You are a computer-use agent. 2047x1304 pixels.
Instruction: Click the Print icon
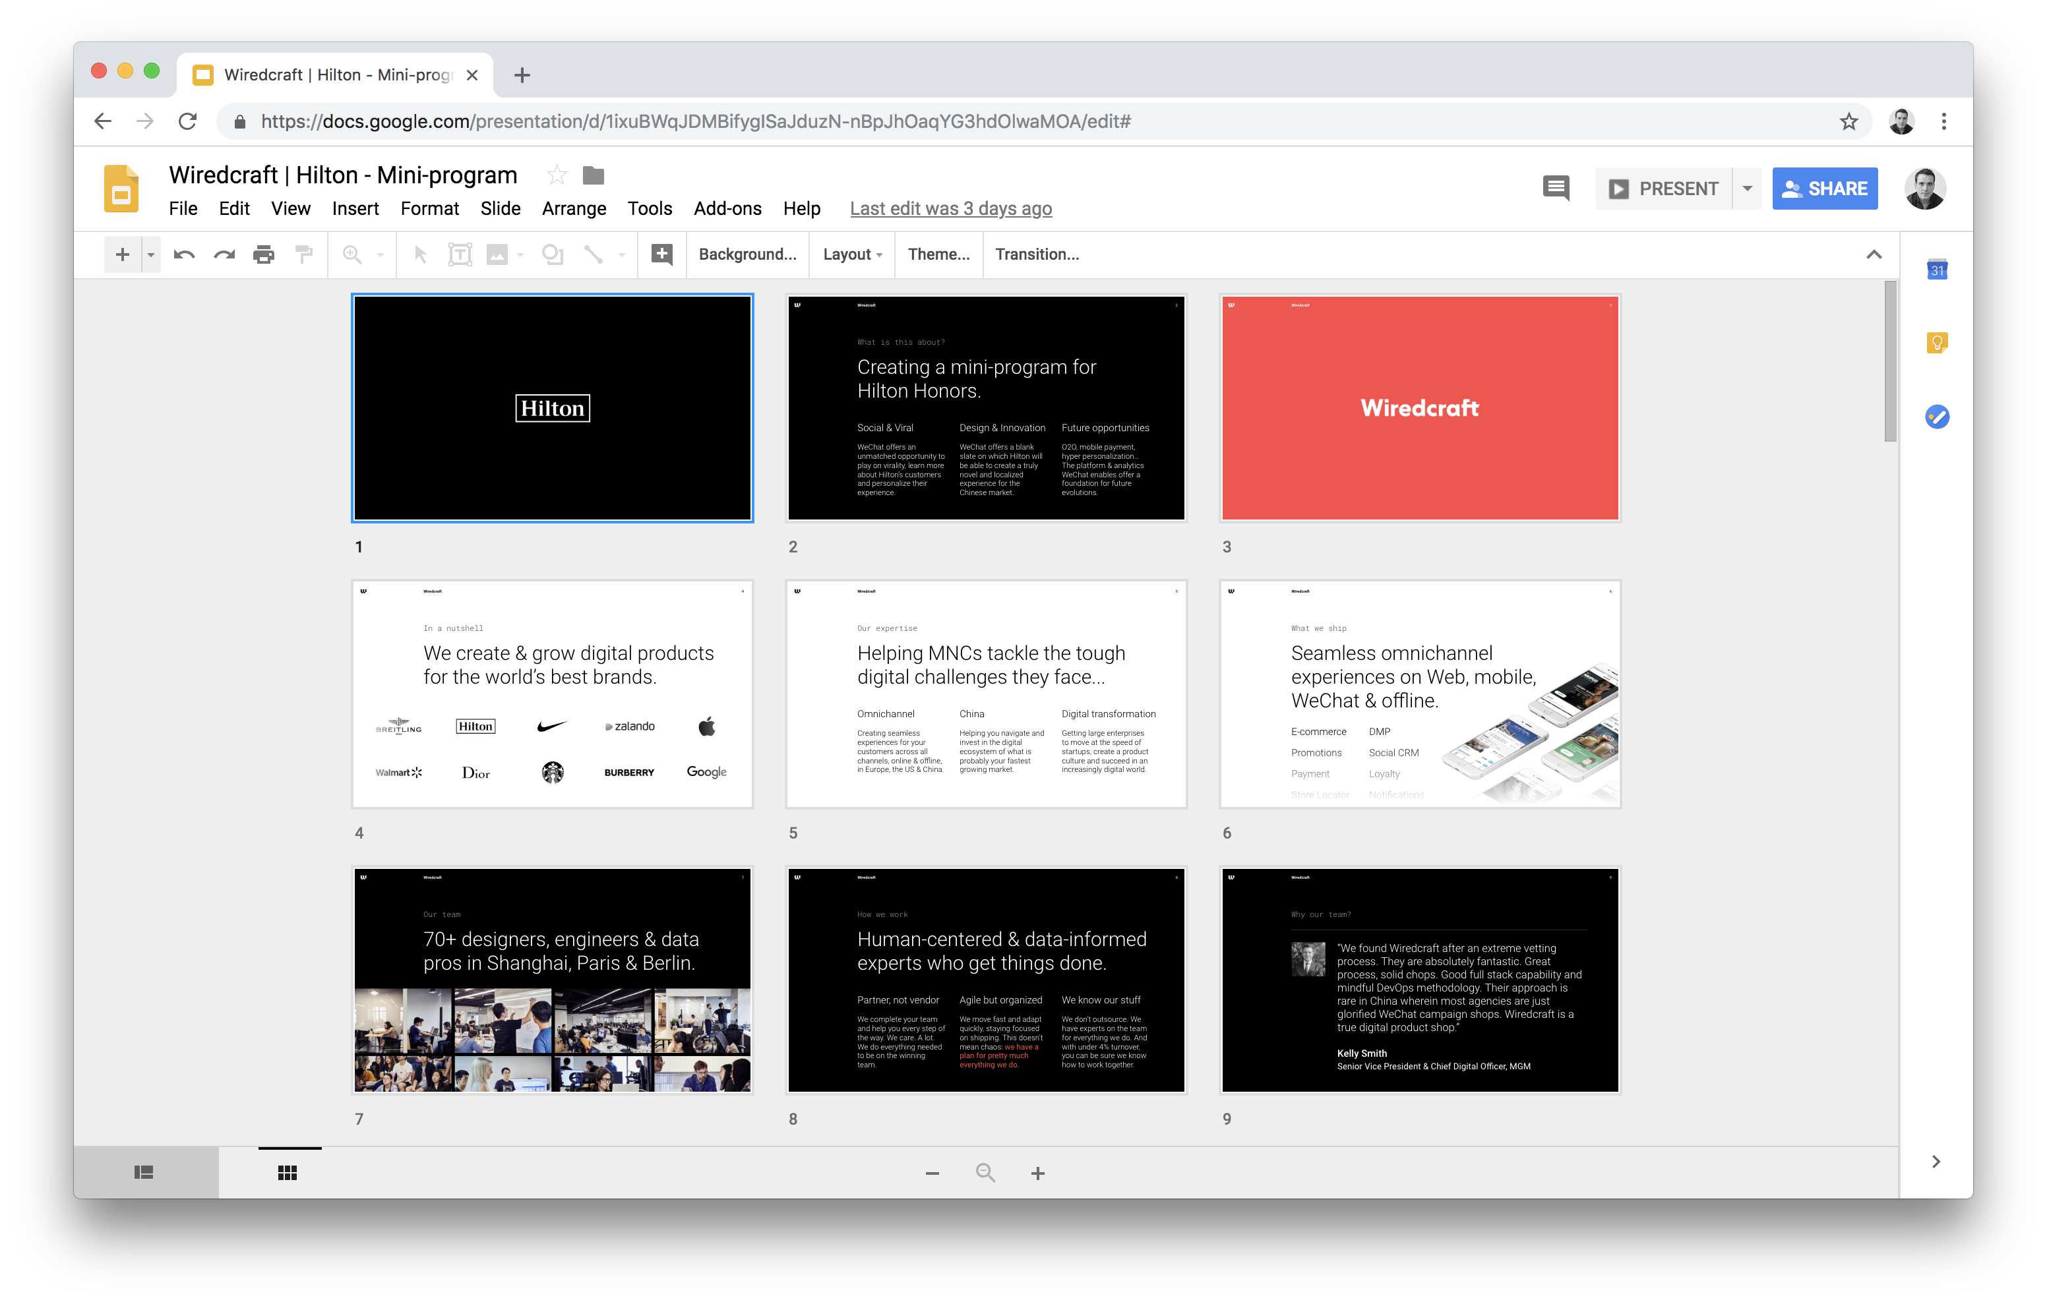pos(264,254)
